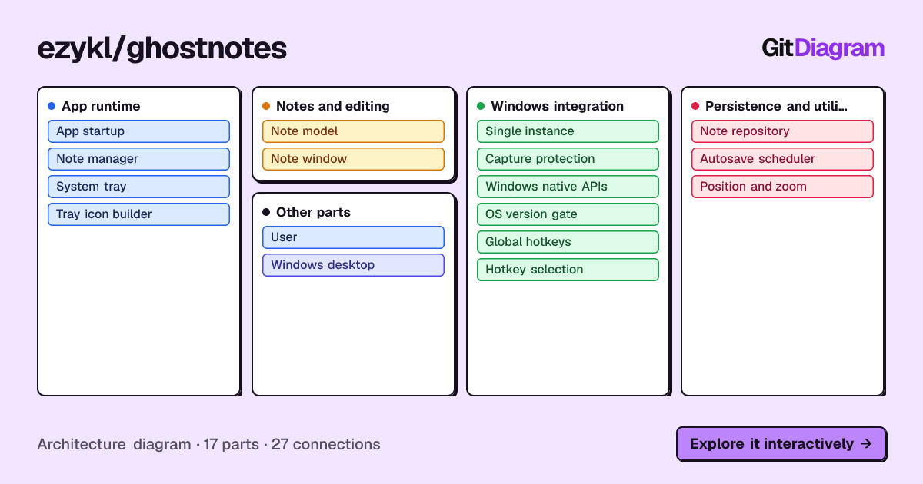
Task: Open the GitDiagram logo link
Action: click(823, 48)
